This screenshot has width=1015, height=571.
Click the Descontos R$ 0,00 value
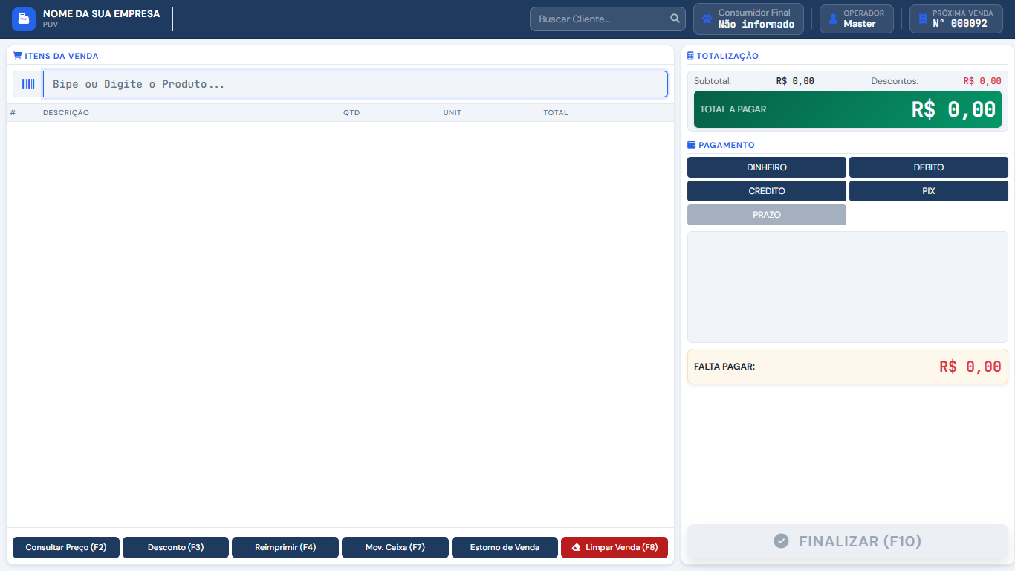(x=982, y=81)
